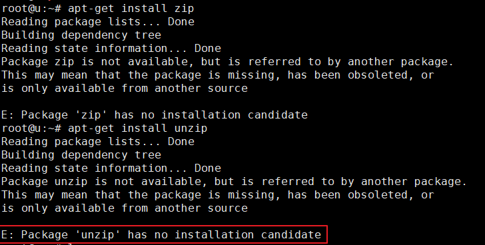The height and width of the screenshot is (245, 485).
Task: Click the 'apt-get install zip' command line
Action: tap(97, 9)
